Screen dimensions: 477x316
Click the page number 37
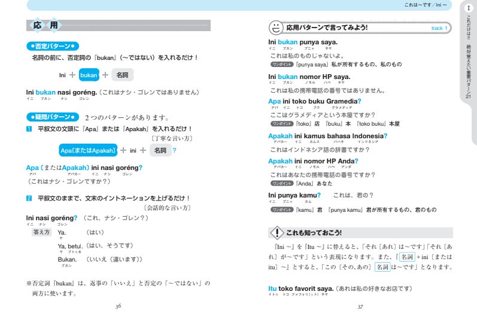pyautogui.click(x=360, y=307)
